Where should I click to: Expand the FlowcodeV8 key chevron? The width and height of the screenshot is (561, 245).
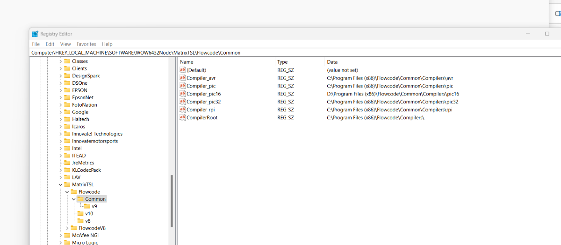click(67, 228)
